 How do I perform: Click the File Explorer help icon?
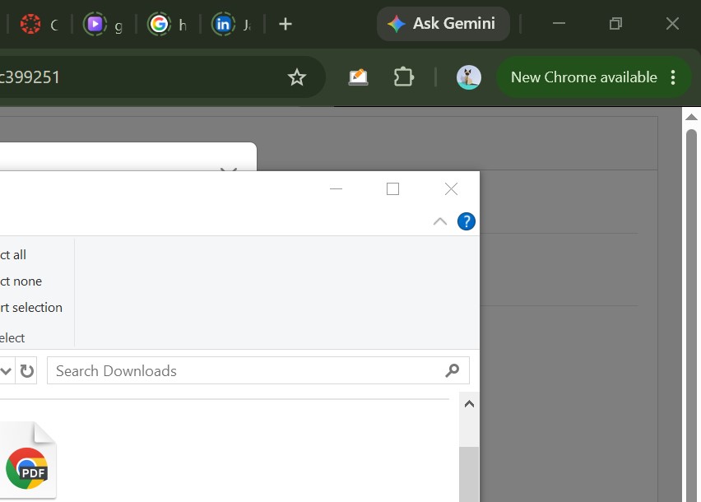click(467, 221)
